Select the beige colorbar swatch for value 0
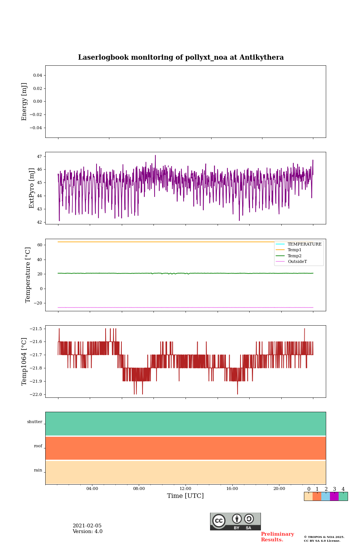Image resolution: width=362 pixels, height=544 pixels. coord(308,496)
